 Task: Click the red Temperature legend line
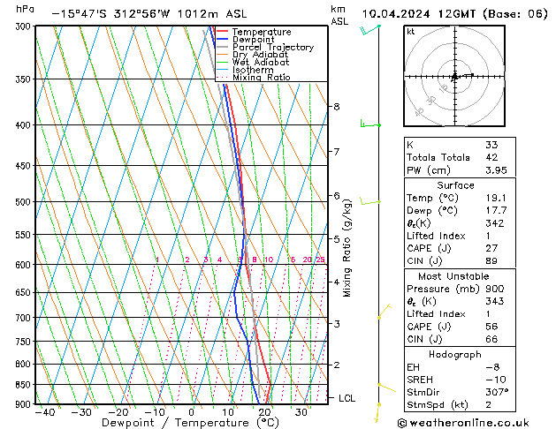coord(223,32)
